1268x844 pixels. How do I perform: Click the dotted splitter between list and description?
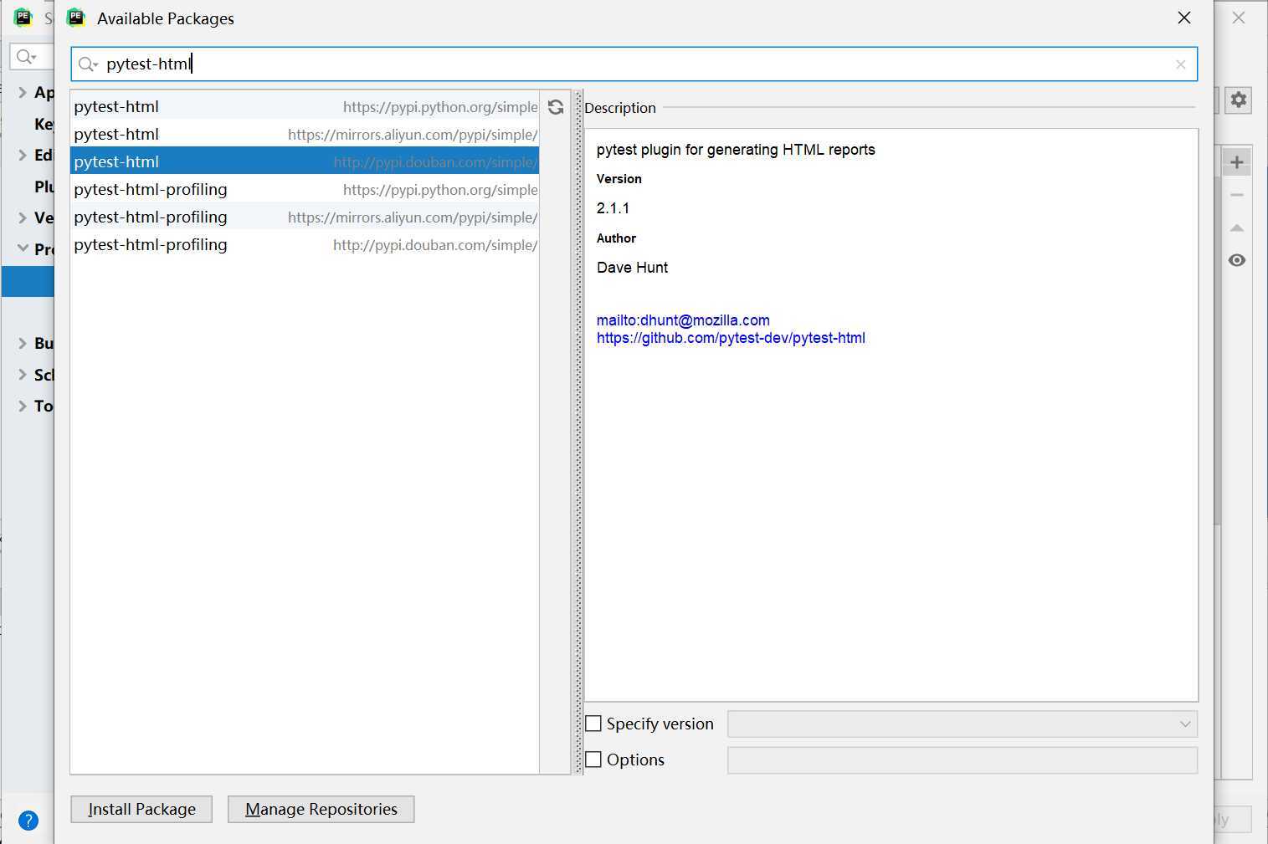[578, 432]
